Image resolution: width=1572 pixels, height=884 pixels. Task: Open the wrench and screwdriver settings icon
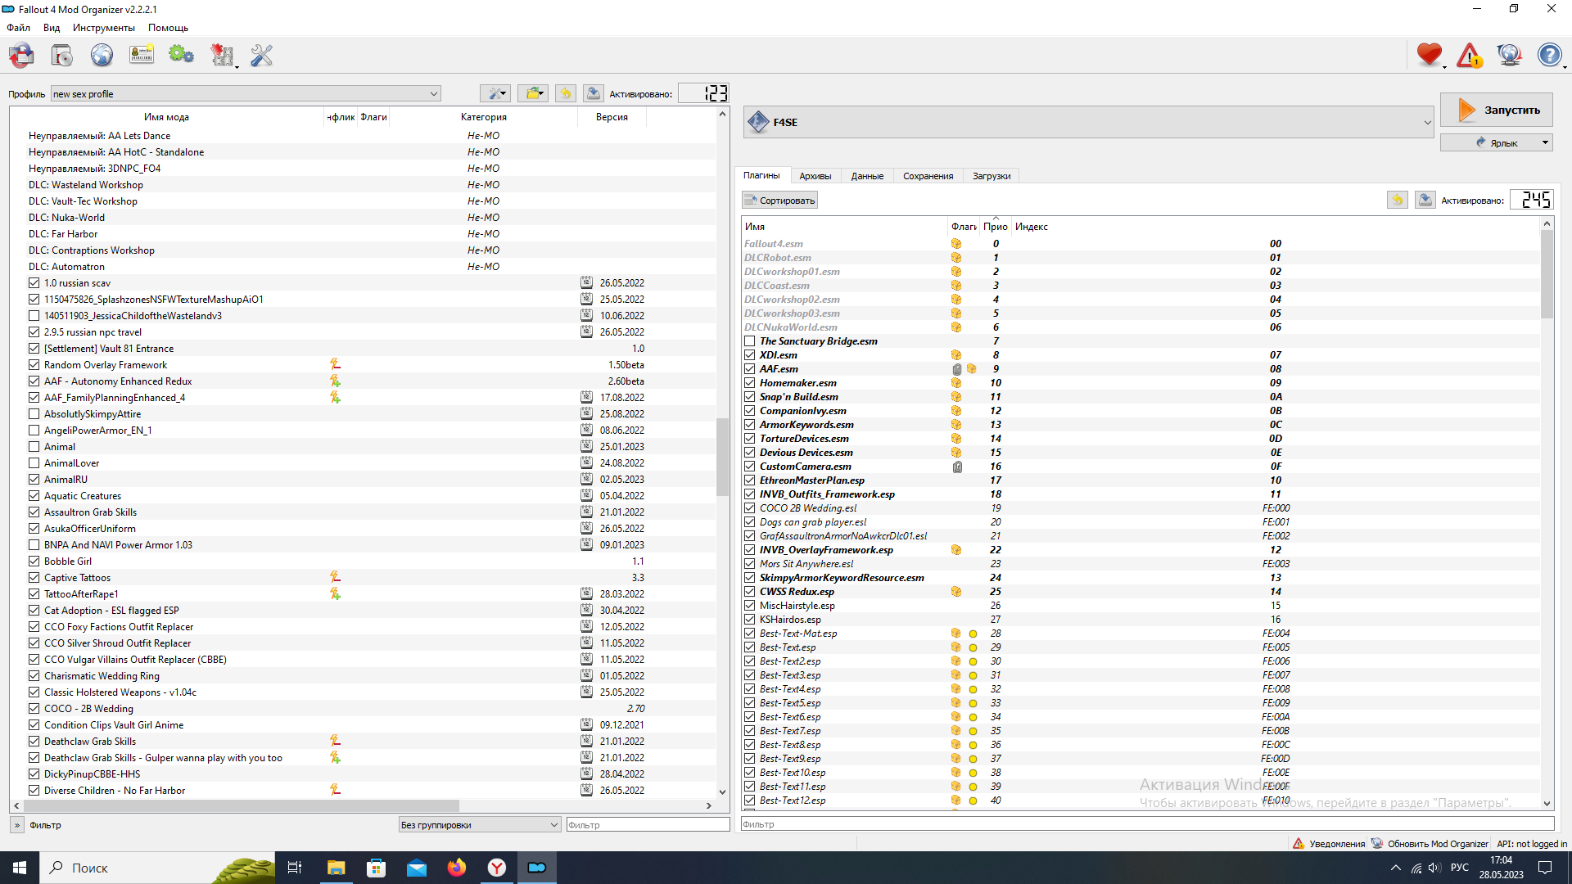point(261,56)
